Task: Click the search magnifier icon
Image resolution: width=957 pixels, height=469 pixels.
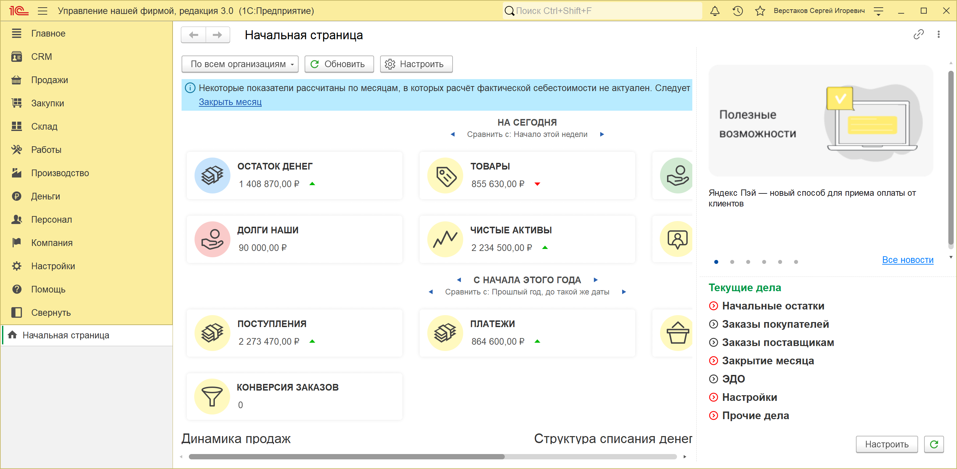Action: [510, 11]
